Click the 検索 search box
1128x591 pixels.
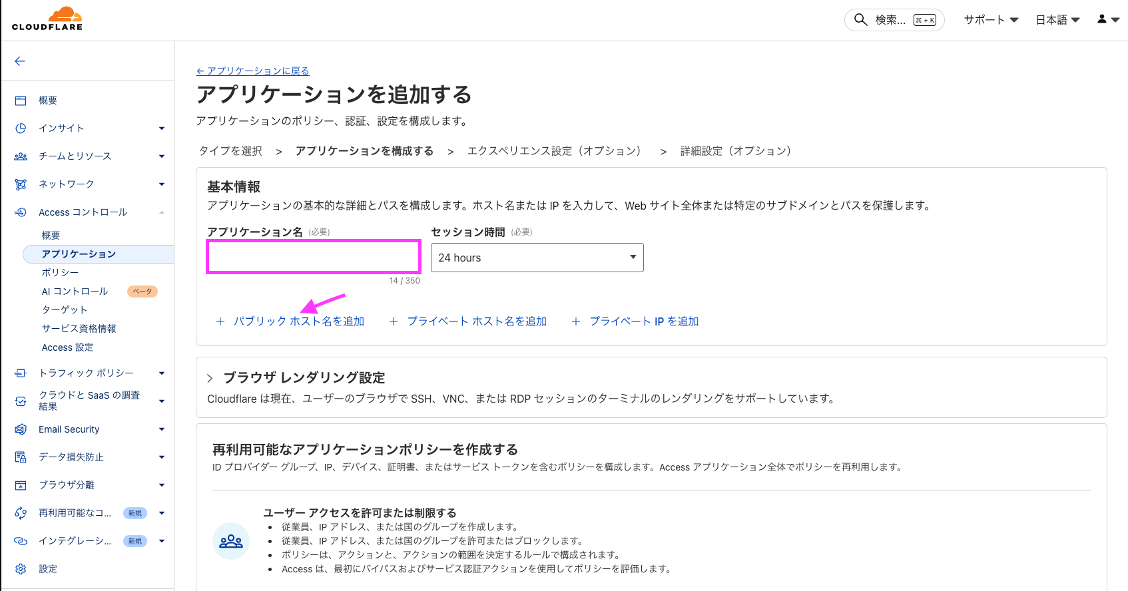coord(894,20)
